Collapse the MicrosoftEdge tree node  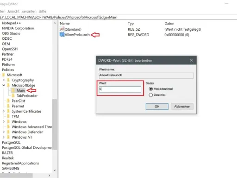pyautogui.click(x=4, y=85)
